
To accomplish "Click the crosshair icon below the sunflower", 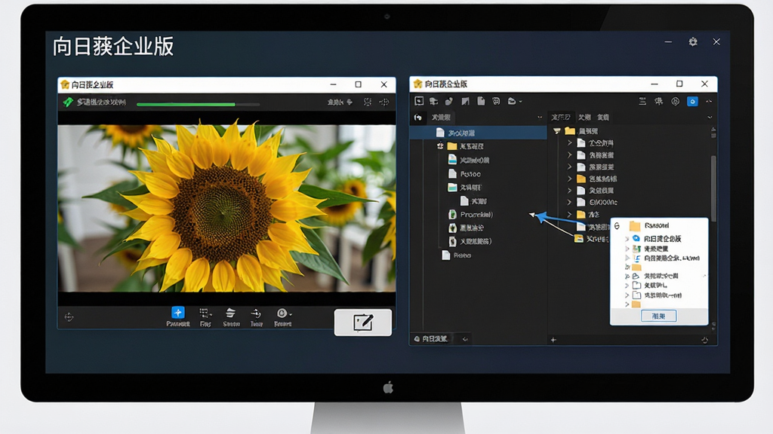I will pos(69,317).
